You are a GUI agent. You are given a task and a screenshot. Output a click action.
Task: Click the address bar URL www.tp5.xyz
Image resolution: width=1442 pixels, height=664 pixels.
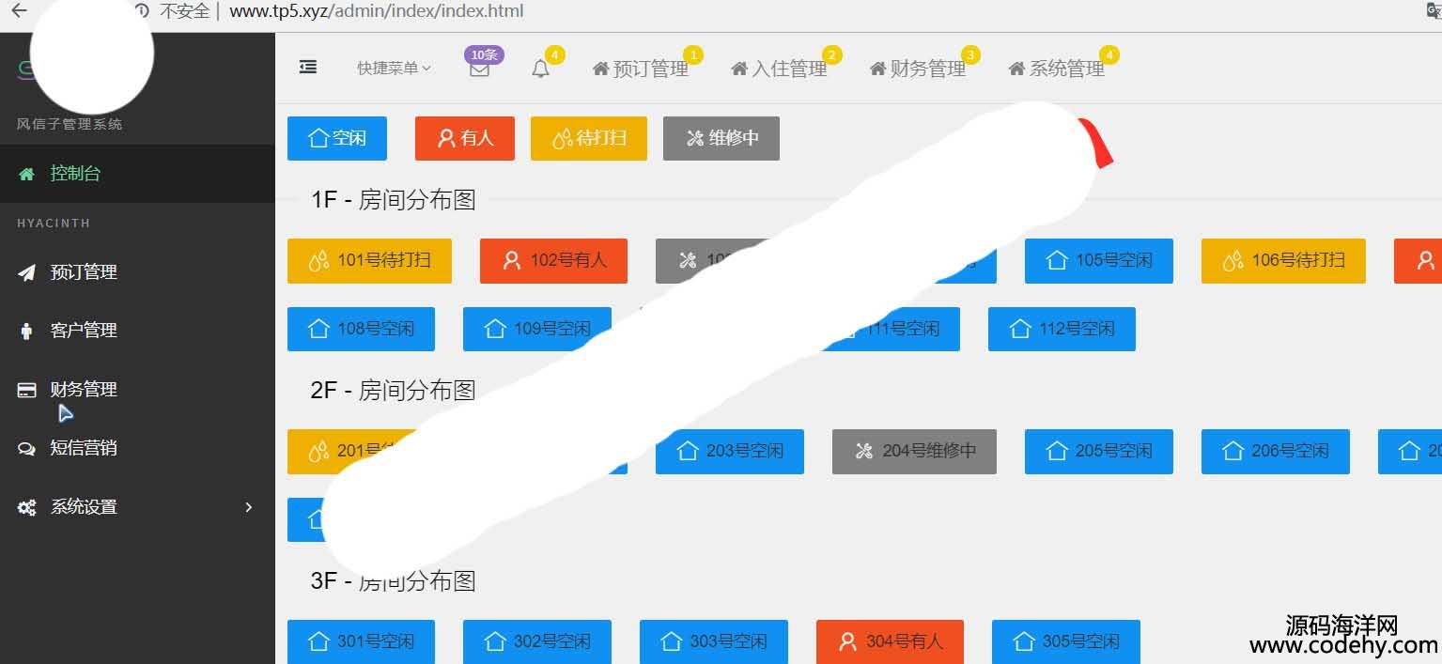tap(377, 11)
